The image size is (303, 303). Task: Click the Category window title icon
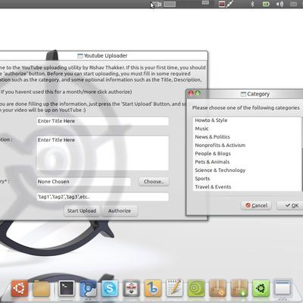(x=243, y=94)
